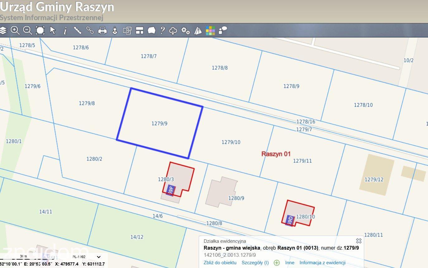Open the map layers panel icon
Image resolution: width=428 pixels, height=268 pixels.
tap(3, 30)
